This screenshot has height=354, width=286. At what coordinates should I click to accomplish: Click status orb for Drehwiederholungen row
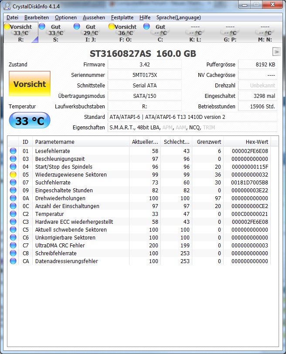(x=13, y=198)
